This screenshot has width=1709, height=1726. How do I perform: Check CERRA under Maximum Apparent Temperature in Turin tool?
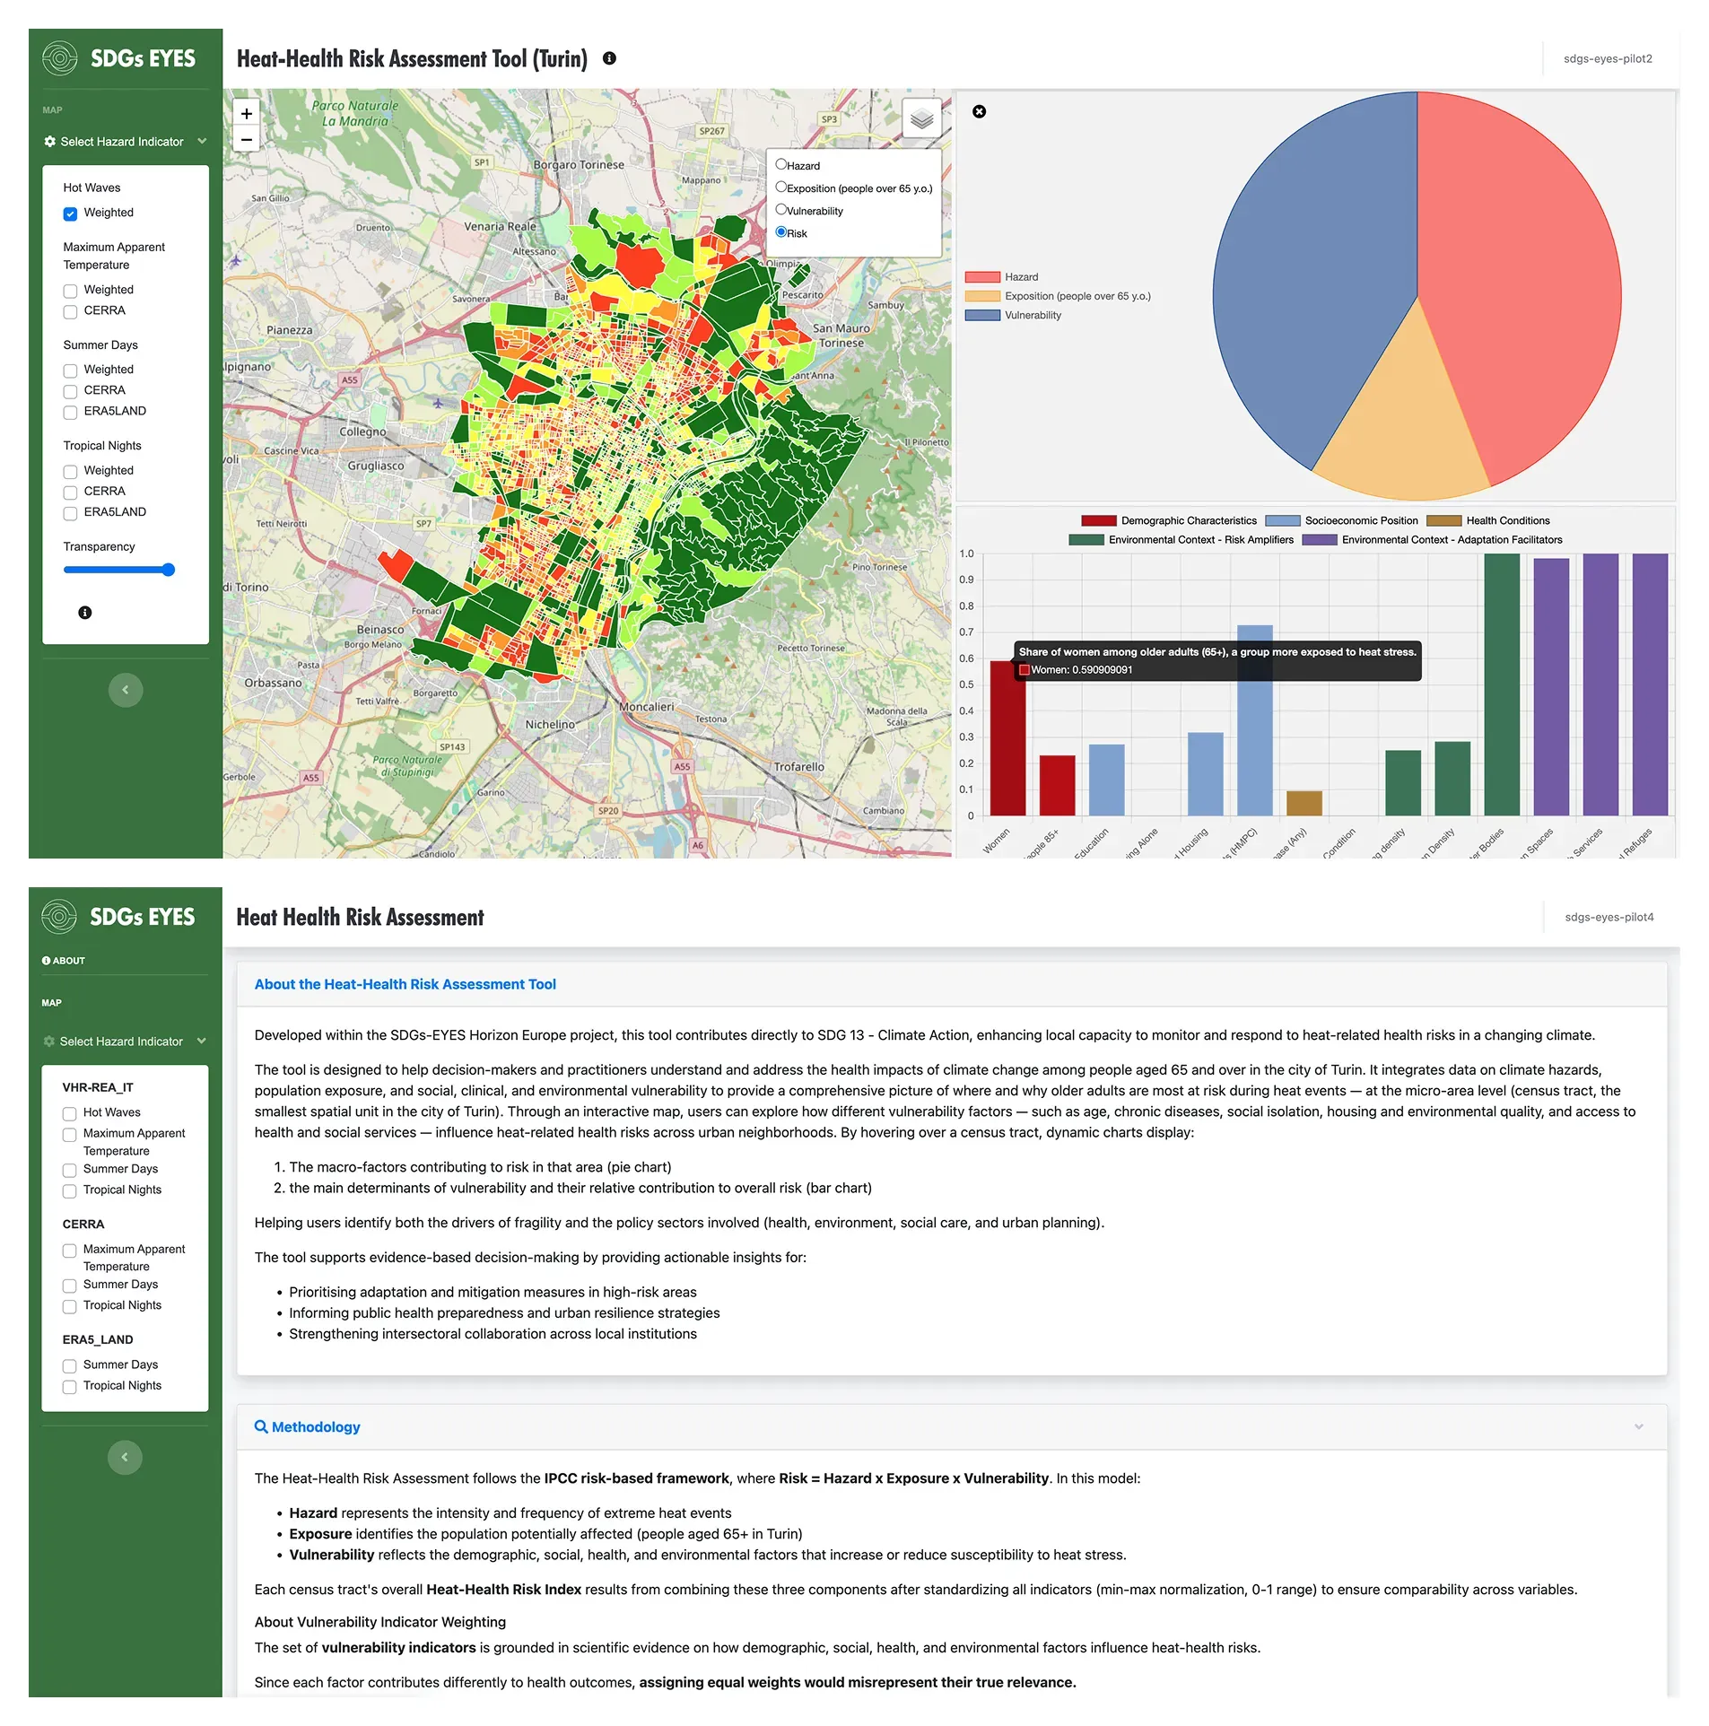(x=70, y=311)
